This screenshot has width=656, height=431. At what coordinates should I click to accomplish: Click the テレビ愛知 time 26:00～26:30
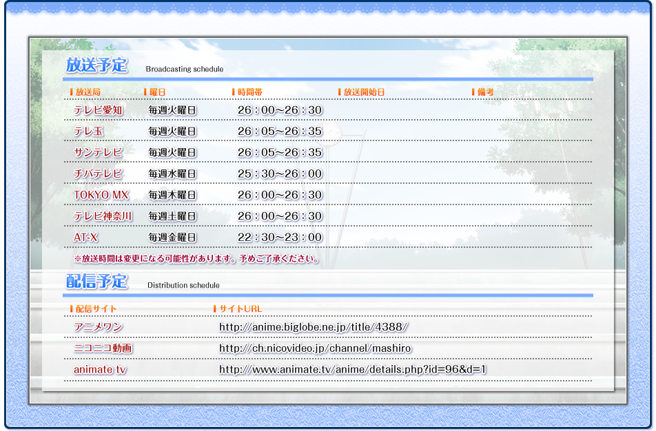click(280, 110)
